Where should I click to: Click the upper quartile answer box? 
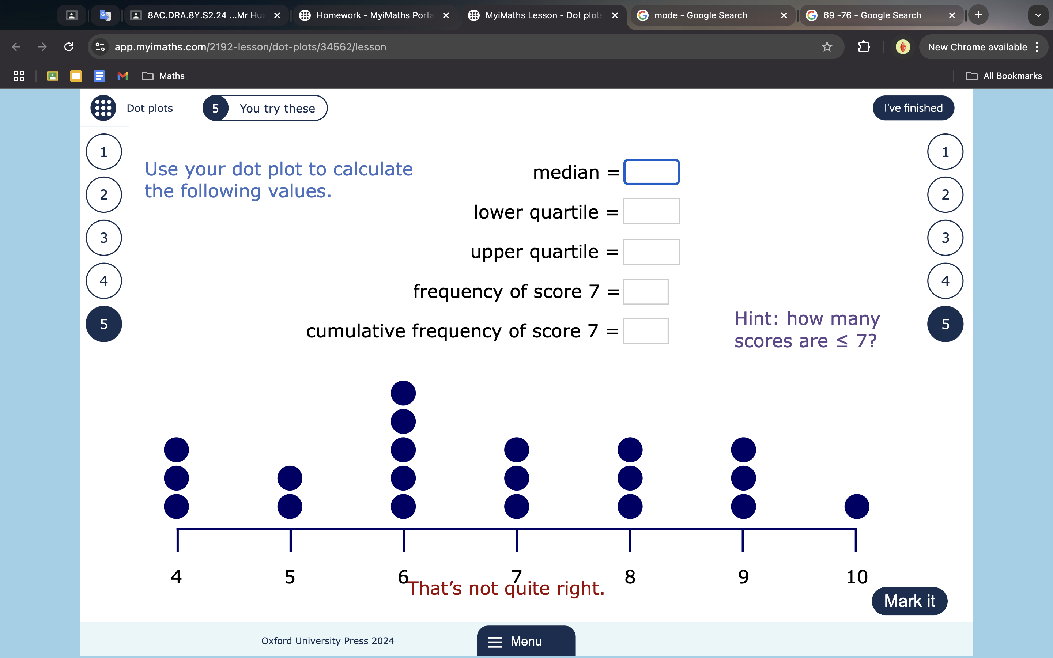pos(652,252)
